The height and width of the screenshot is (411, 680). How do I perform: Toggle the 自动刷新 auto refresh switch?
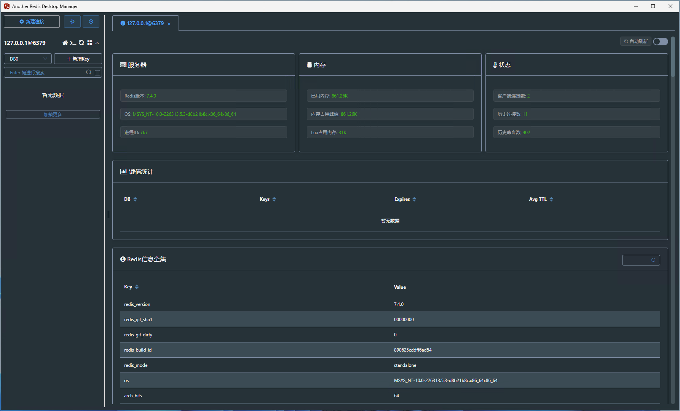tap(661, 42)
